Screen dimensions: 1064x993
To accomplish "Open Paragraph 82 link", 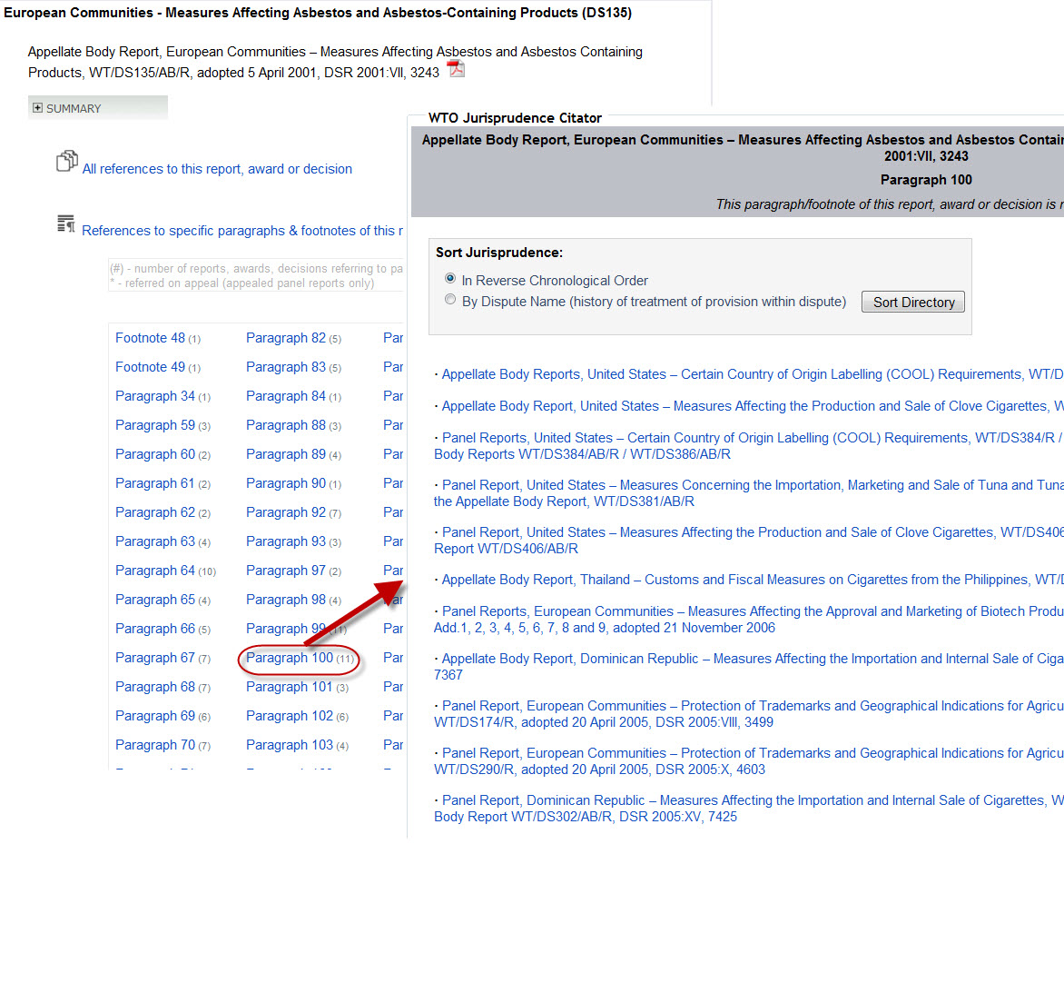I will pos(286,338).
